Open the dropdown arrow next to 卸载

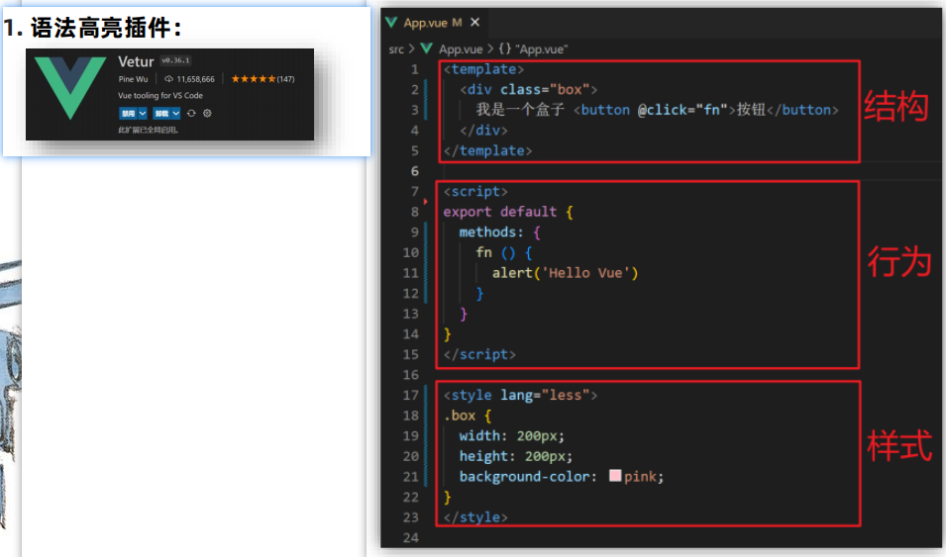(175, 114)
